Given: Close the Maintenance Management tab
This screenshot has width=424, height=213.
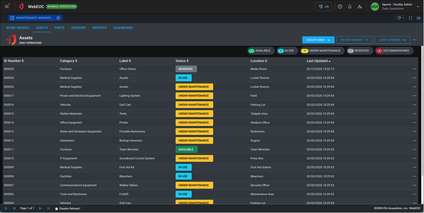Looking at the screenshot, I should pos(59,18).
